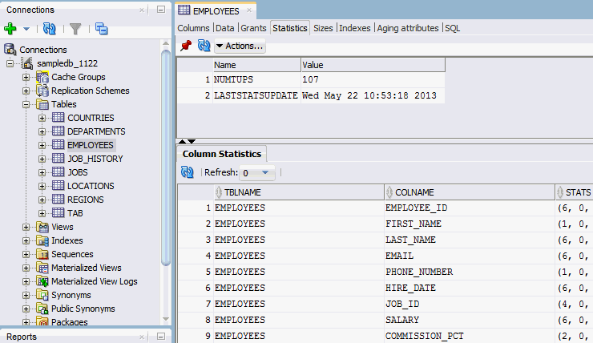Open the Actions... menu button

(x=240, y=46)
